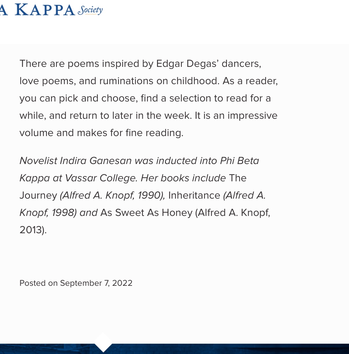Click the year 2013 ending the bio
This screenshot has width=349, height=354.
(x=31, y=230)
